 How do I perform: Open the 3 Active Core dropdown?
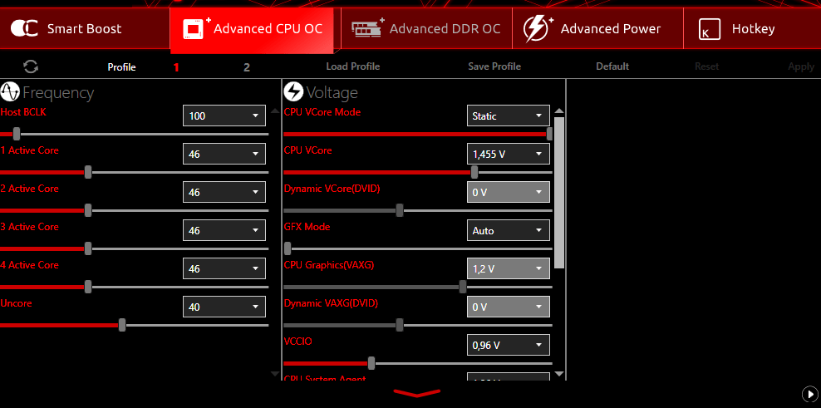224,230
